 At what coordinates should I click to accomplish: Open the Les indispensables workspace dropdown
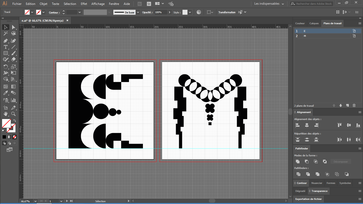[x=269, y=4]
